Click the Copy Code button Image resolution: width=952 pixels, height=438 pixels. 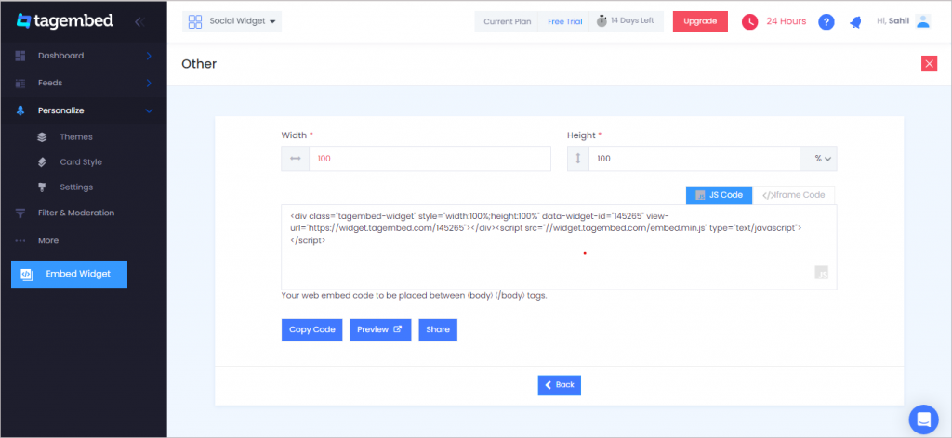312,330
